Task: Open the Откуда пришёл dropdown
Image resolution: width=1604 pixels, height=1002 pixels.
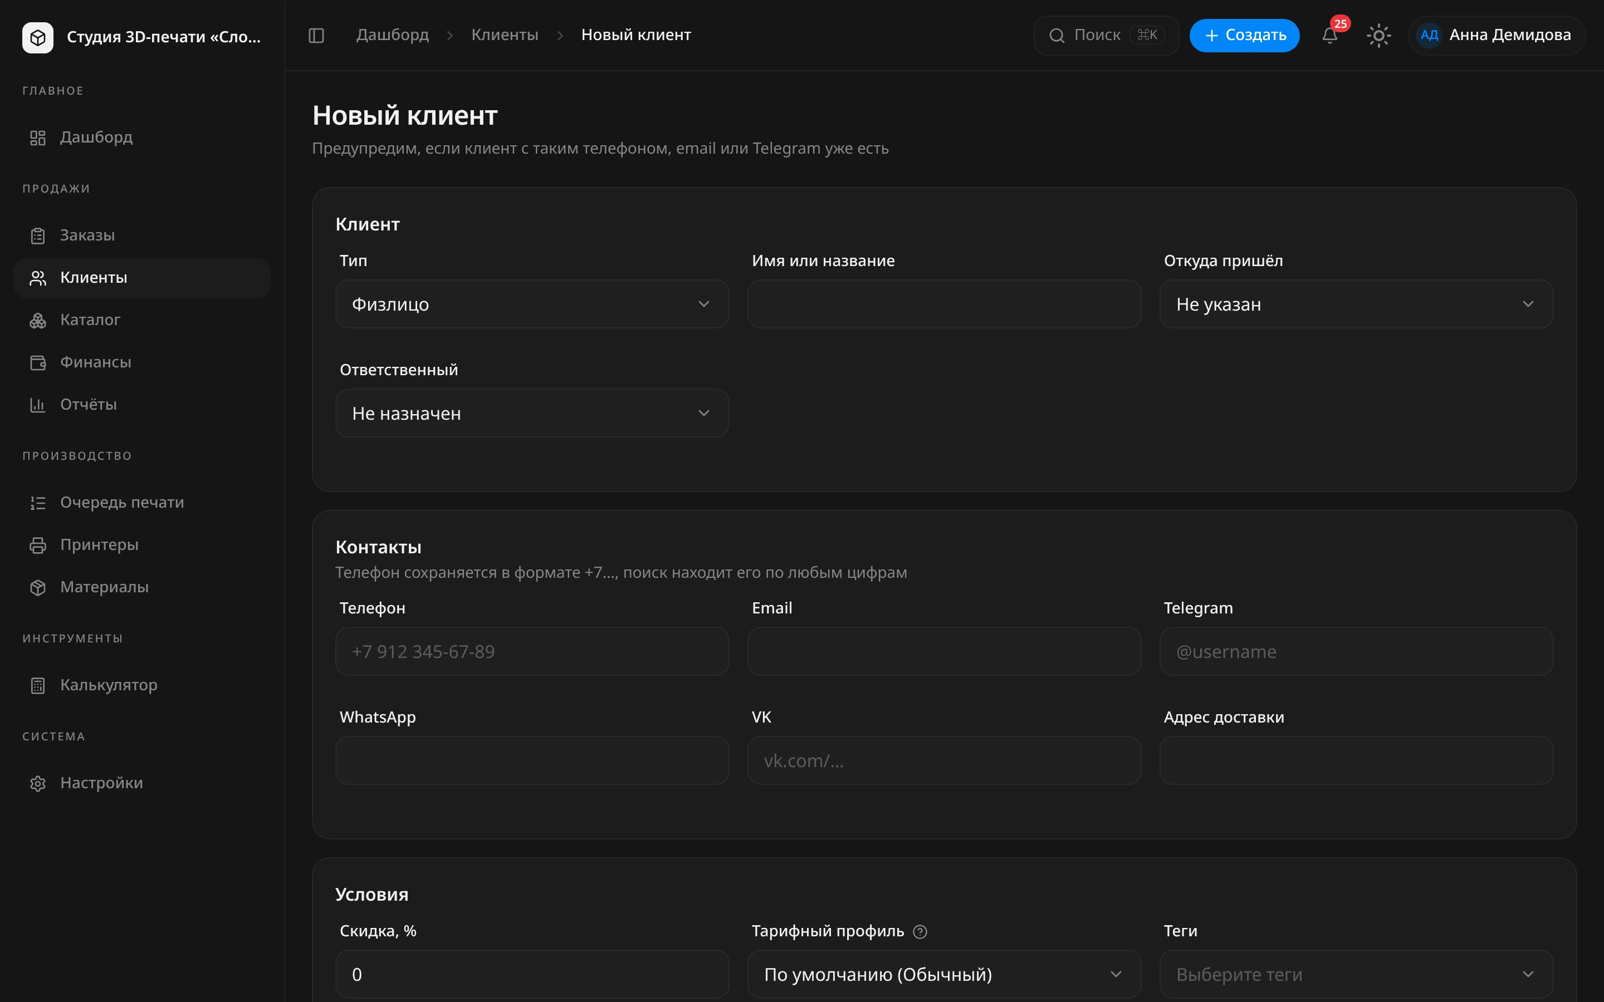Action: (x=1356, y=304)
